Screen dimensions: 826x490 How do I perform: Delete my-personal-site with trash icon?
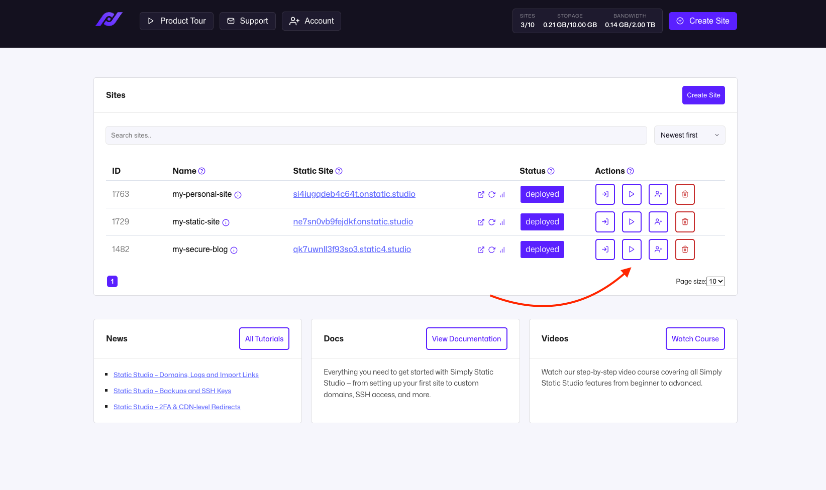[x=685, y=194]
